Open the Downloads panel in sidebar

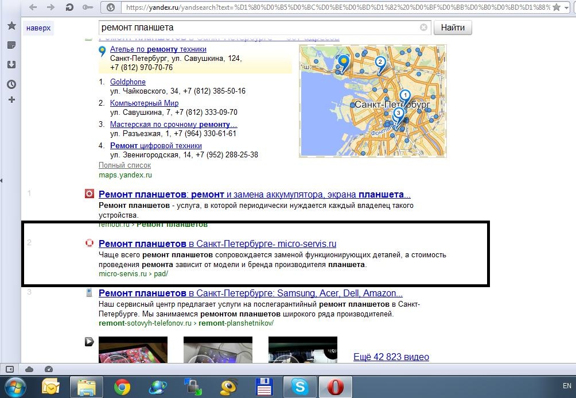click(11, 65)
